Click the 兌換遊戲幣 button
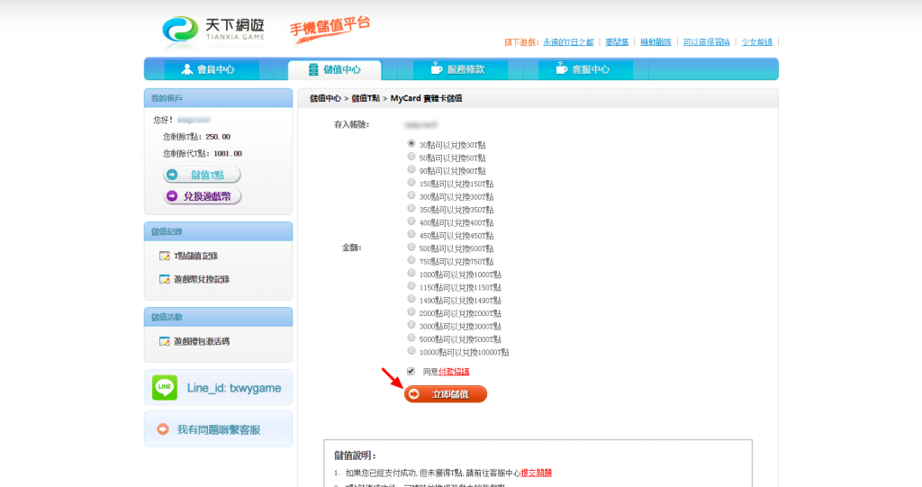Screen dimensions: 922x487 [202, 196]
